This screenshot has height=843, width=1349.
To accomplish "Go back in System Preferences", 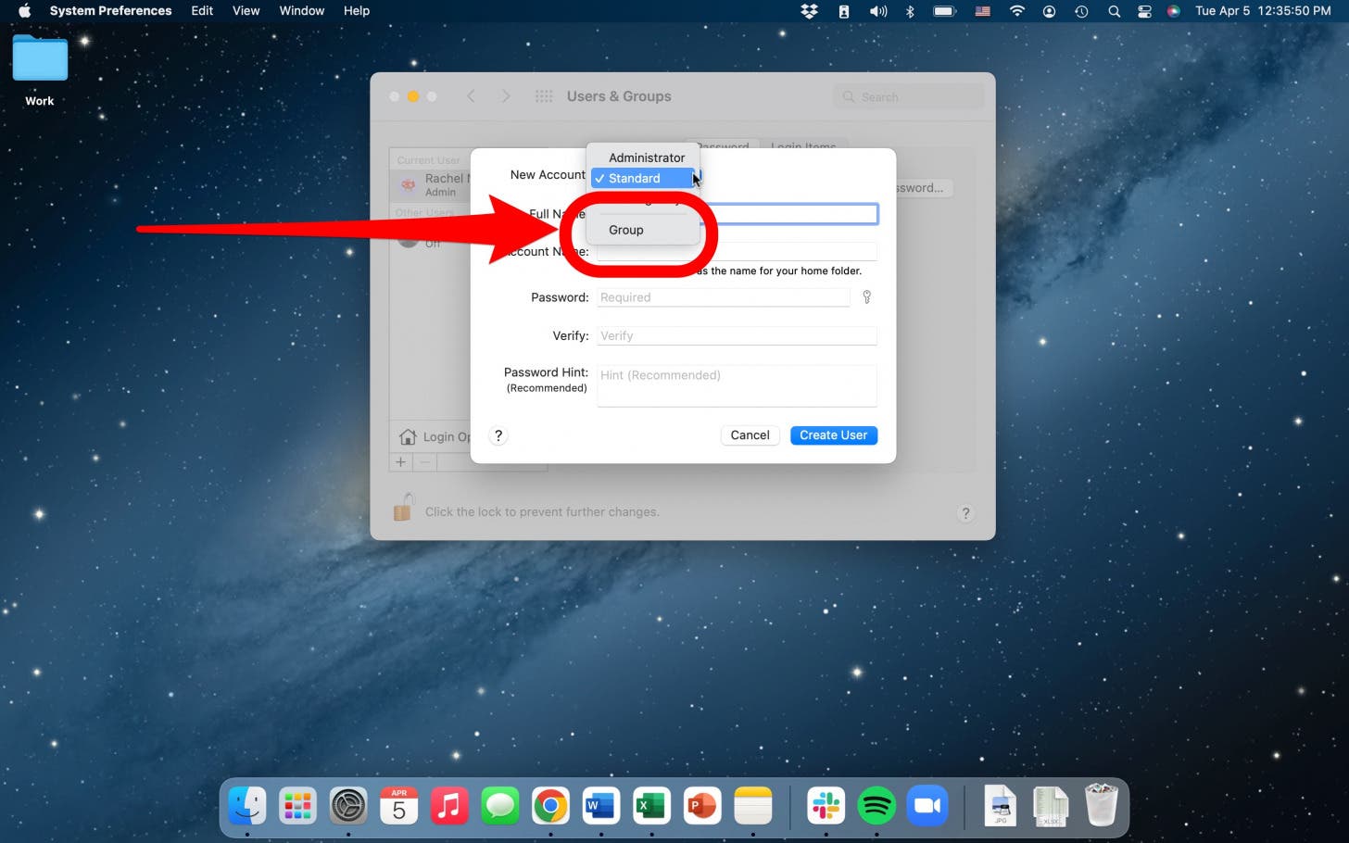I will (x=471, y=96).
